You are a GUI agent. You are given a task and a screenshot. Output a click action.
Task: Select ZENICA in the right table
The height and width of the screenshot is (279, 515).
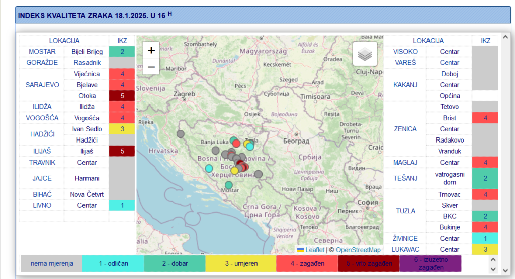point(405,129)
